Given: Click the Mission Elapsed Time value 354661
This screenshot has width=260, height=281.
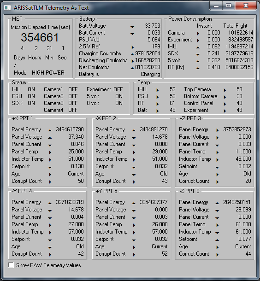Looking at the screenshot, I should pyautogui.click(x=40, y=37).
